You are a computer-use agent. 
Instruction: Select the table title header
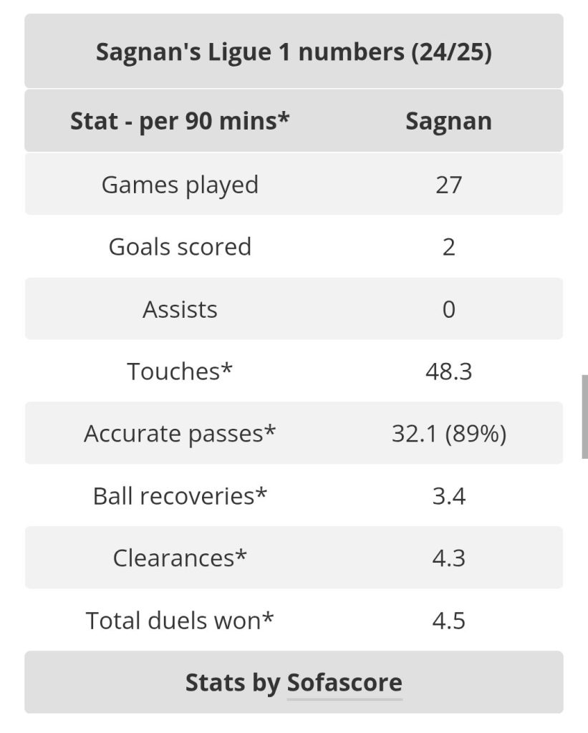pyautogui.click(x=294, y=52)
